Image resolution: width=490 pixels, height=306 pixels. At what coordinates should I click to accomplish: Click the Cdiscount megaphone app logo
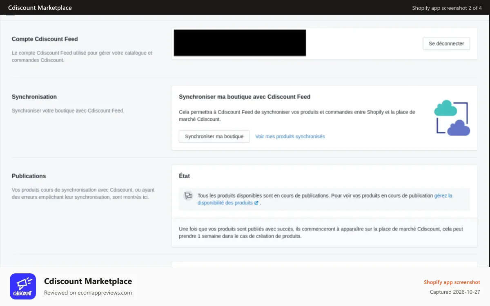tap(23, 286)
